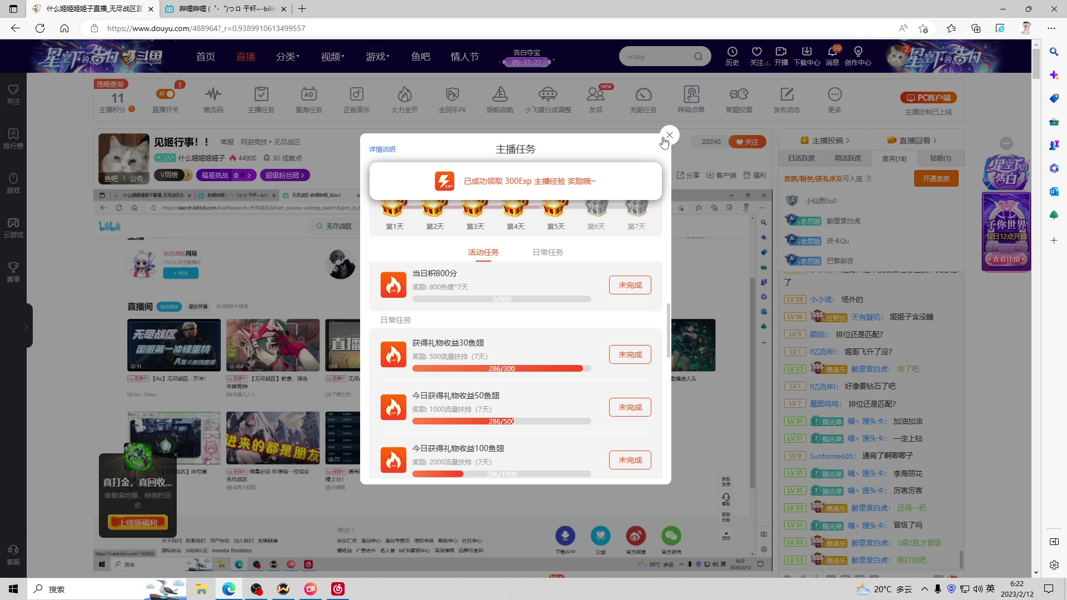
Task: Open 扬帆启航 tool
Action: (500, 100)
